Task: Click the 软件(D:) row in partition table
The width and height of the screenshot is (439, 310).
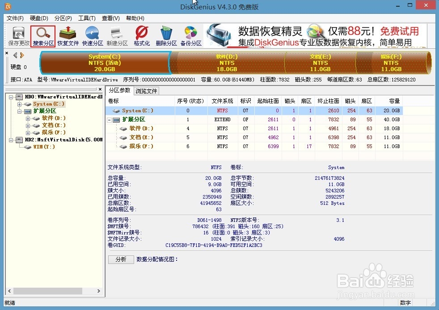Action: pyautogui.click(x=254, y=128)
